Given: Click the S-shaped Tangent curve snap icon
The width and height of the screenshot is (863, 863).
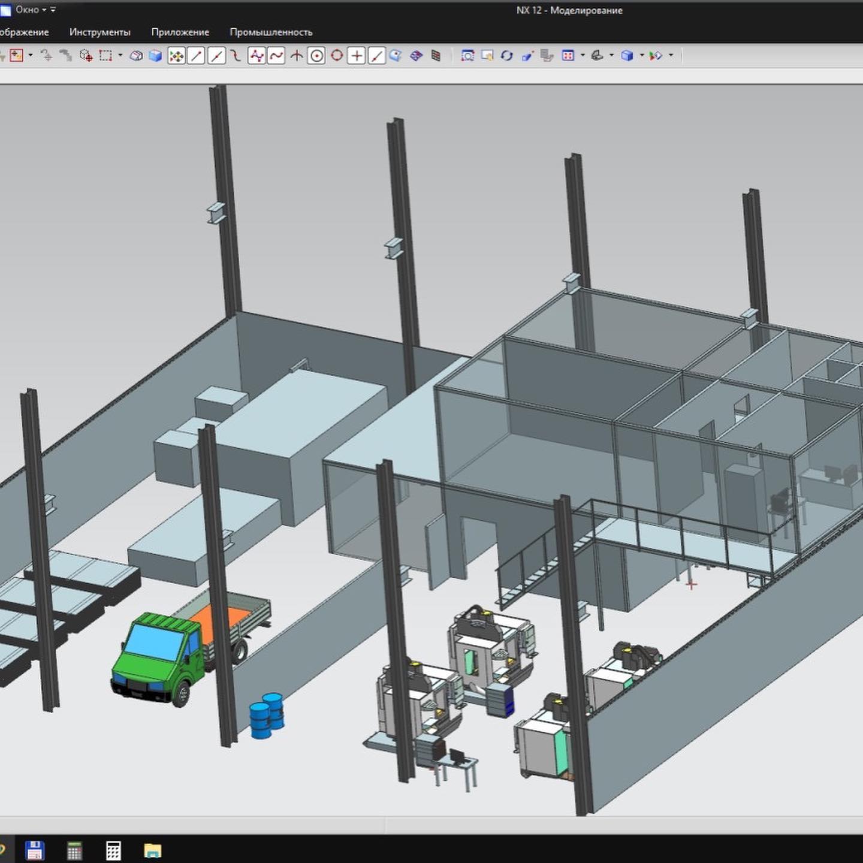Looking at the screenshot, I should point(236,56).
